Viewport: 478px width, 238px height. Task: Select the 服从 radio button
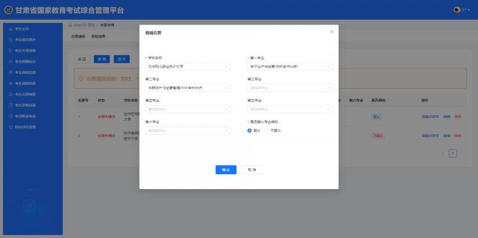(249, 131)
